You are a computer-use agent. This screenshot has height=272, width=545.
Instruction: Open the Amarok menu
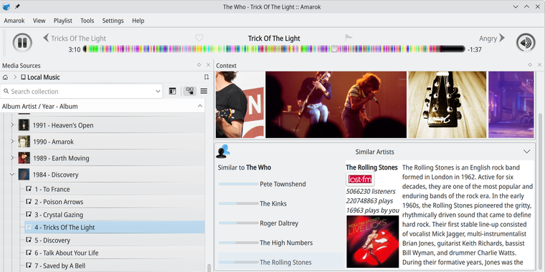(x=14, y=21)
